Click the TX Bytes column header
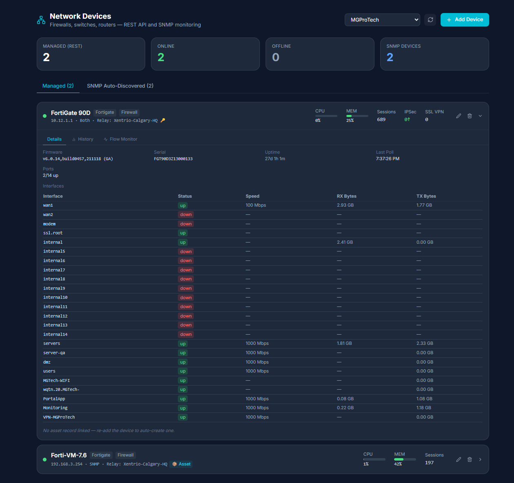 [426, 196]
